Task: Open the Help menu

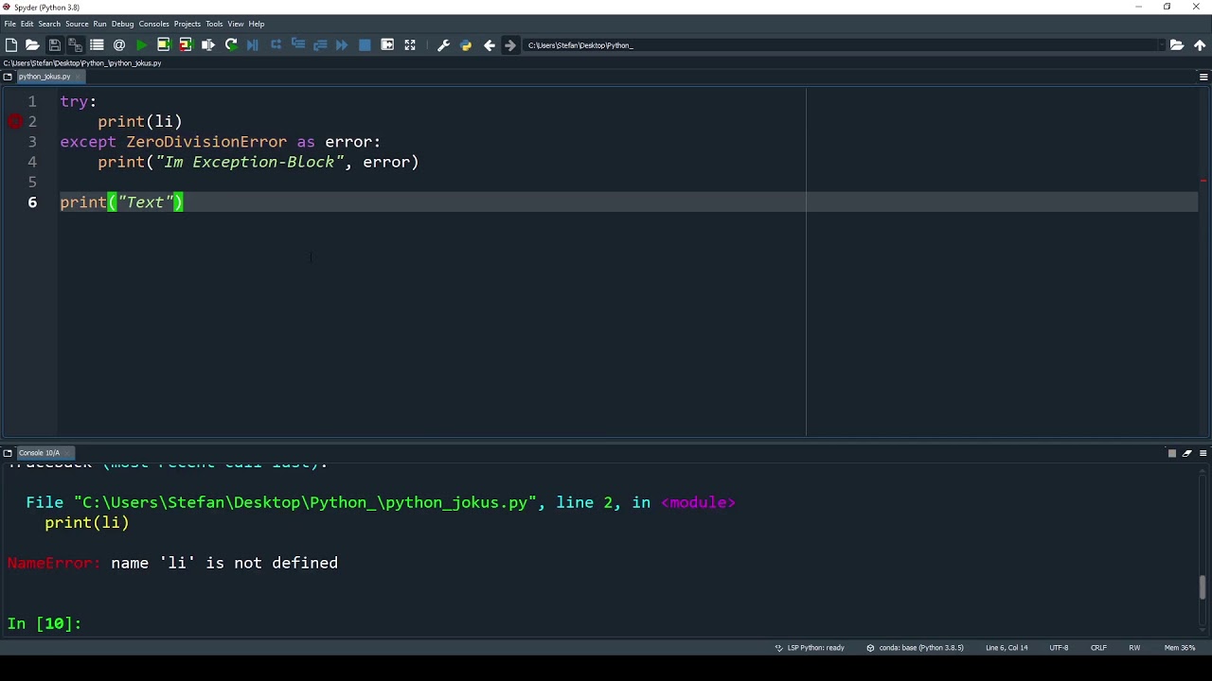Action: pos(256,24)
